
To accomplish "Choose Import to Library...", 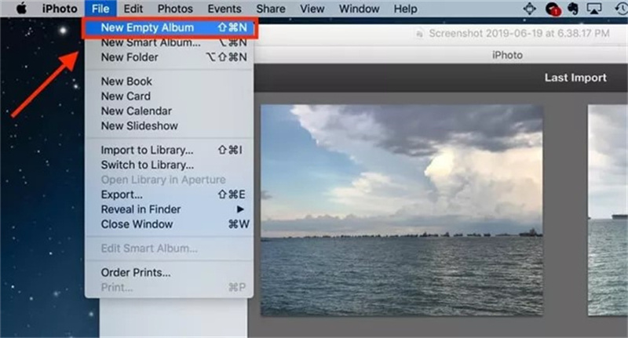I will coord(169,150).
